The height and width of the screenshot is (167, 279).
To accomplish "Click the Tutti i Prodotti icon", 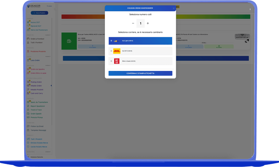I will pyautogui.click(x=28, y=139).
